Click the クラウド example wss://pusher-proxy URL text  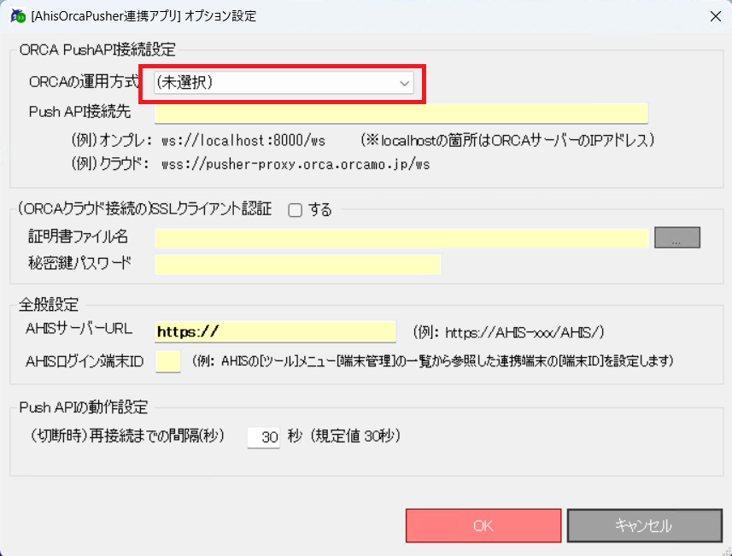[295, 164]
